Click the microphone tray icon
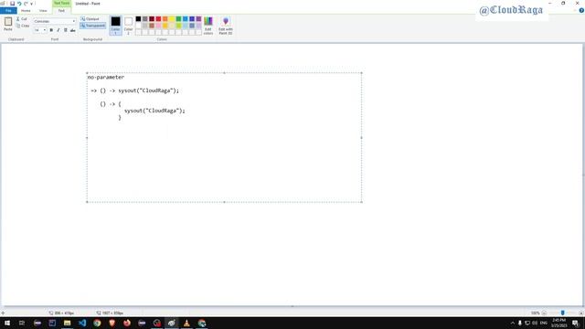Viewport: 585px width, 329px height. click(520, 323)
